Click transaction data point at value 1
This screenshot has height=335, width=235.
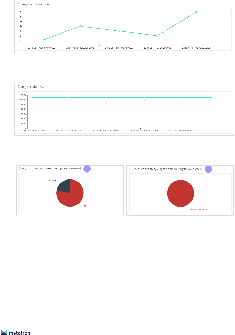(41, 40)
